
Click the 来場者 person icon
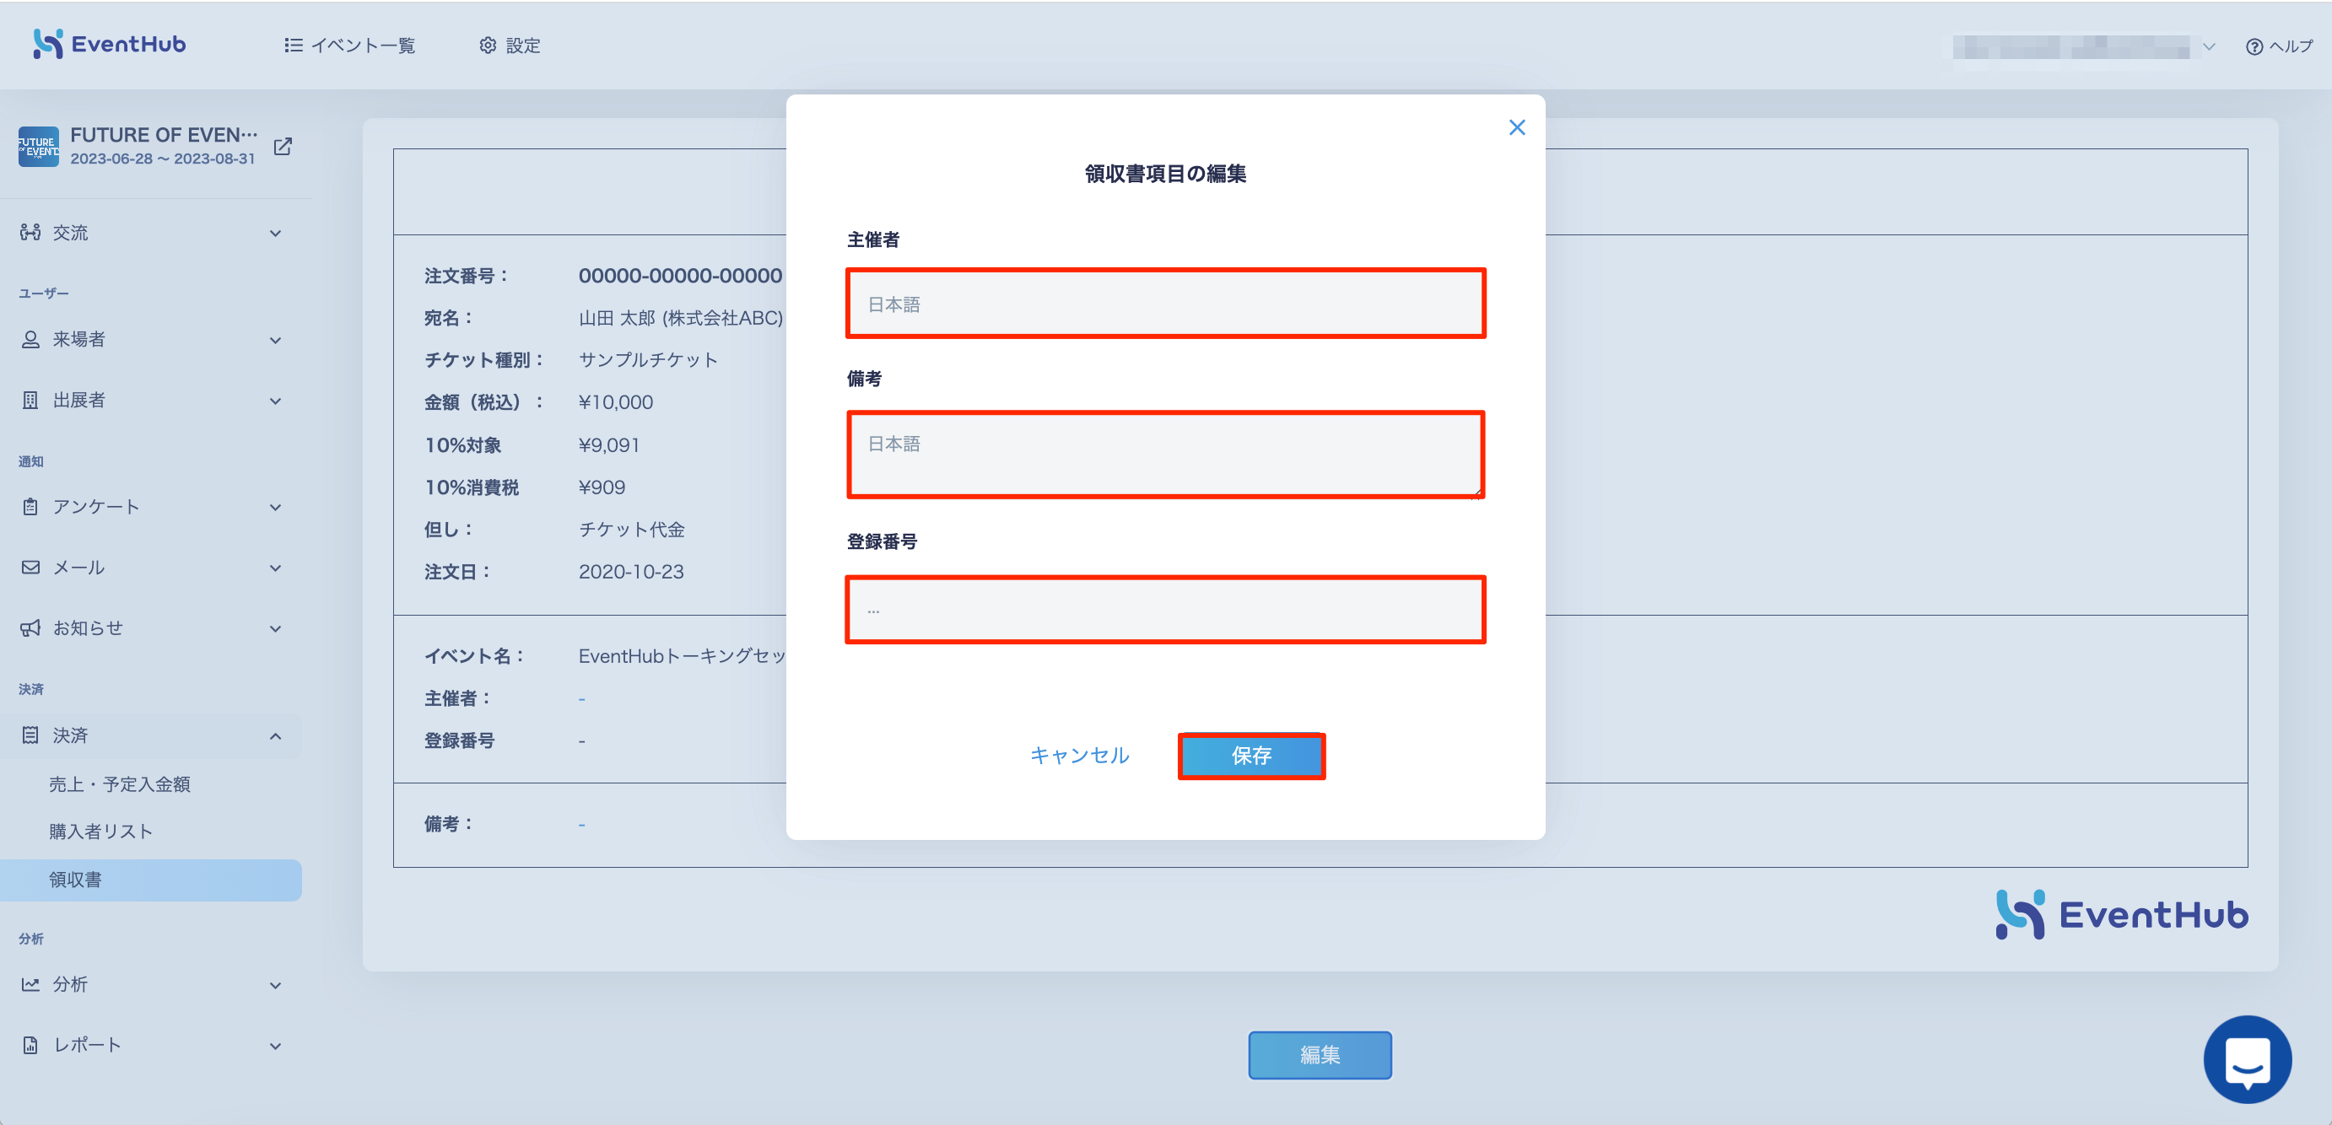[30, 338]
